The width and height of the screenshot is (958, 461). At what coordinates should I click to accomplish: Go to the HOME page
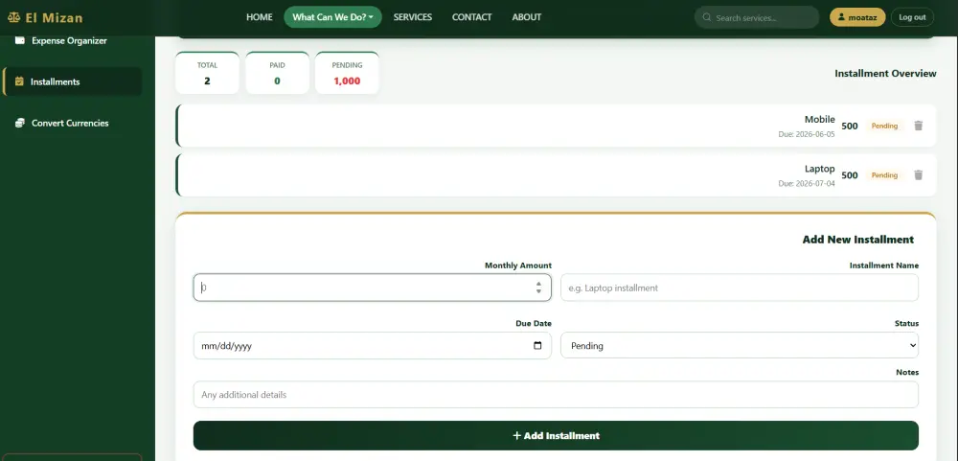[x=259, y=17]
